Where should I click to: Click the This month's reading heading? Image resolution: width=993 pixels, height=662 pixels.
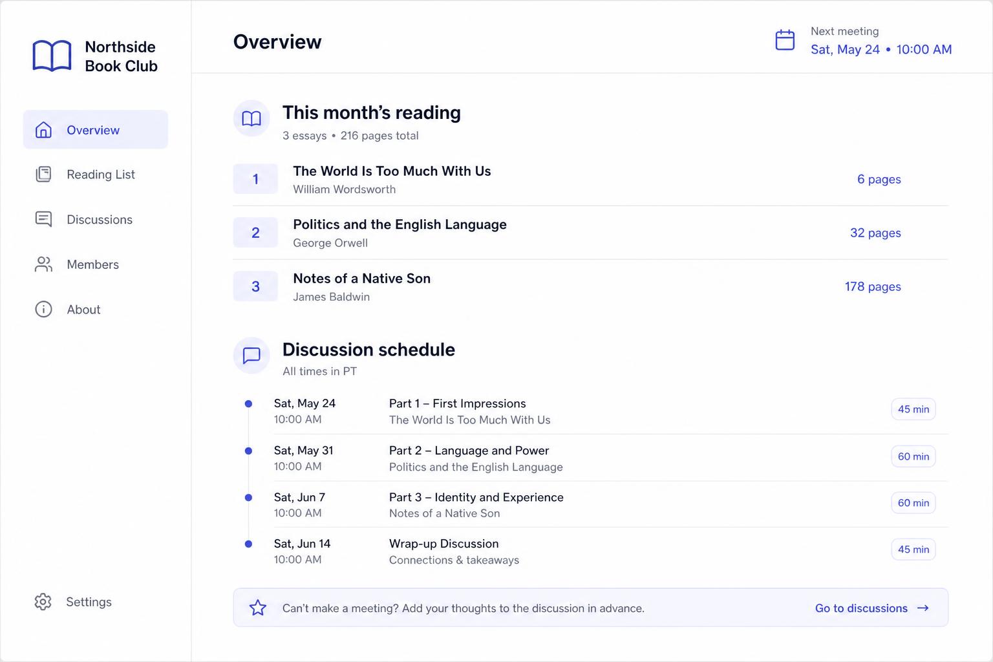[x=371, y=112]
